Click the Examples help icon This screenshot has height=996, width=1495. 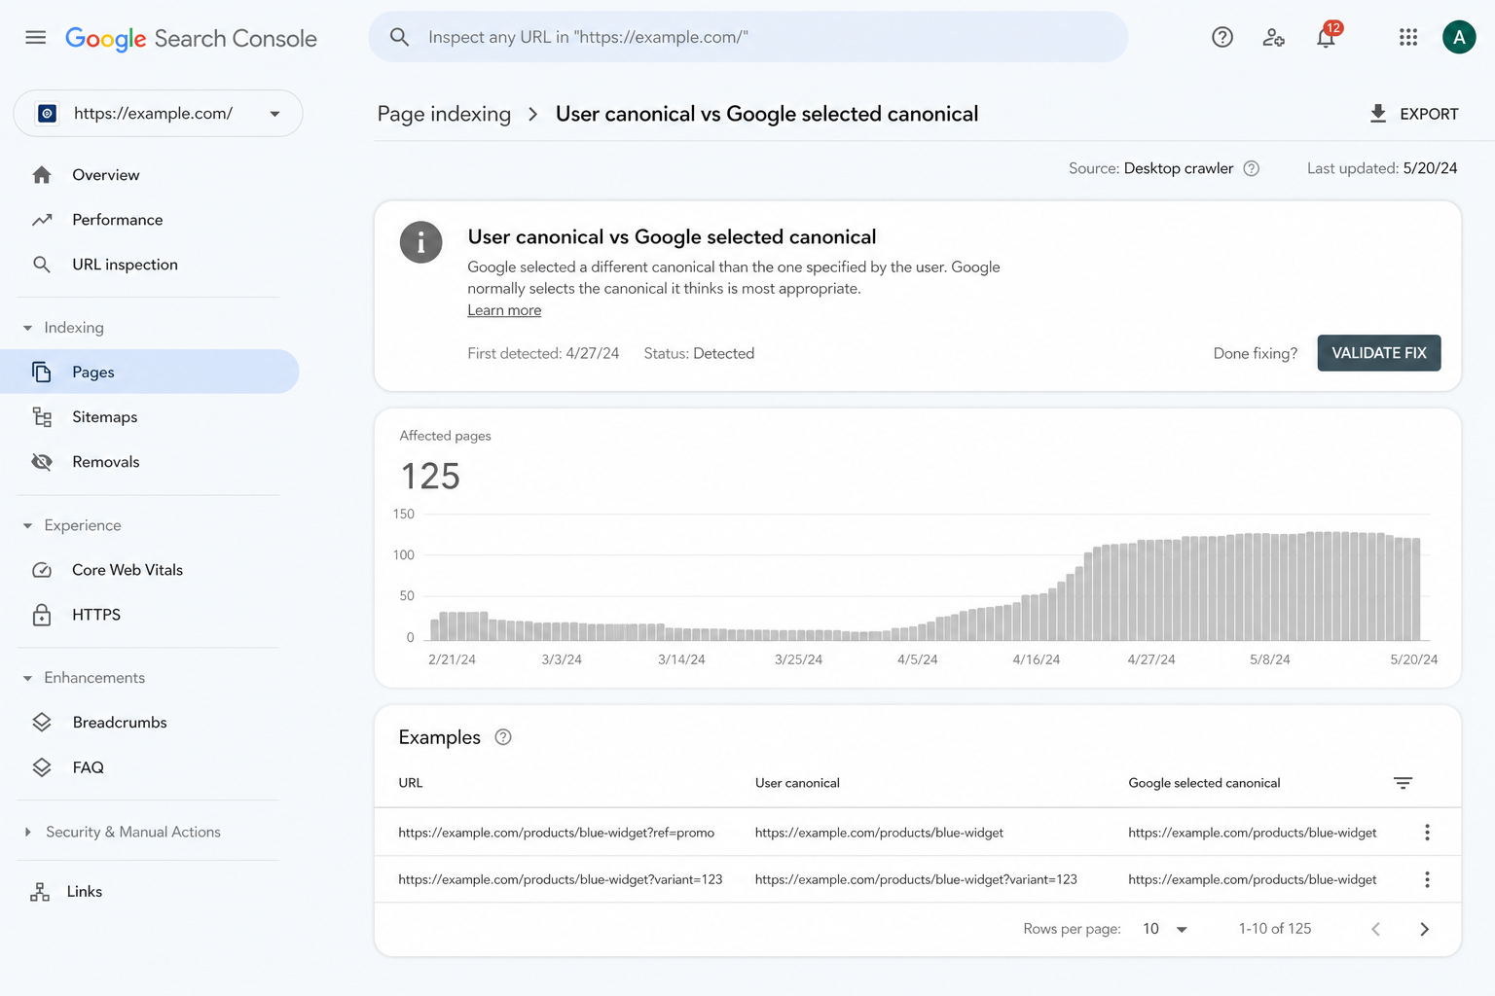tap(503, 737)
